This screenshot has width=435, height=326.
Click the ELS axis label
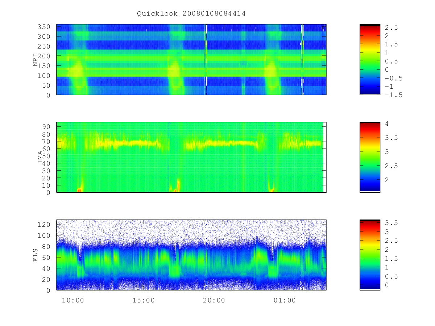coord(36,255)
